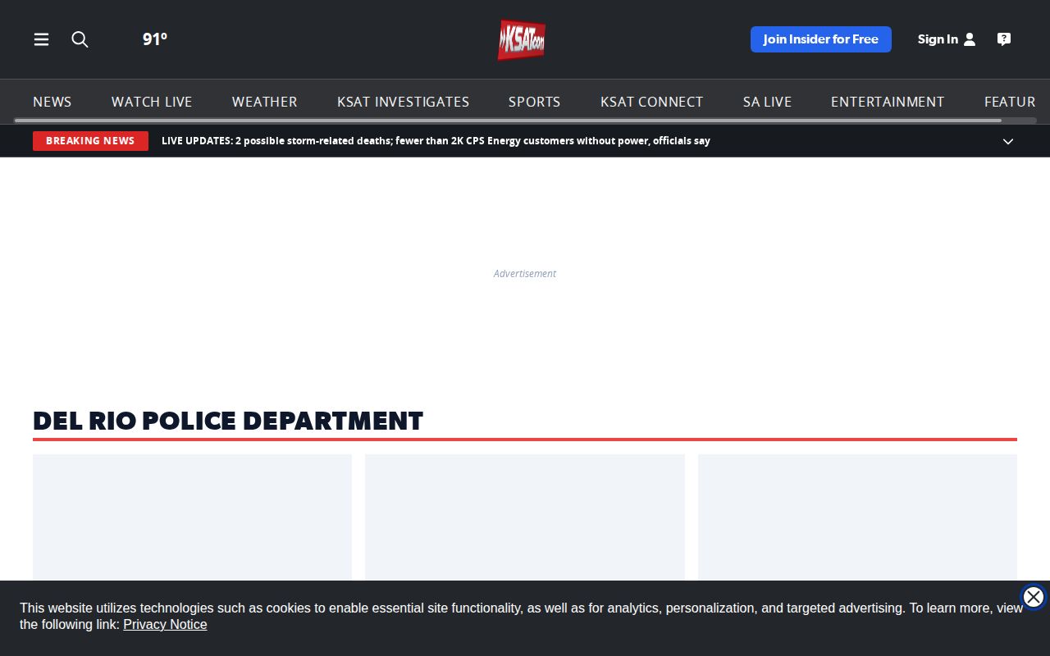Go to WATCH LIVE section
This screenshot has height=656, width=1050.
[x=152, y=102]
